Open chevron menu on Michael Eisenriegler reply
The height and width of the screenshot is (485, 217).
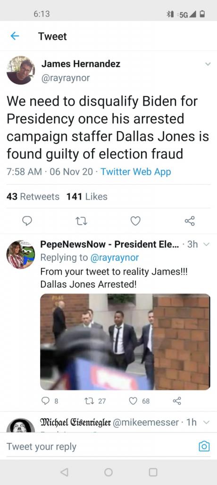207,422
